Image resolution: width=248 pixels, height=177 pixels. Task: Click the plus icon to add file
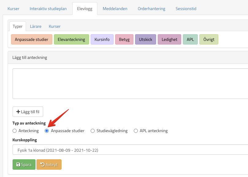coord(18,112)
